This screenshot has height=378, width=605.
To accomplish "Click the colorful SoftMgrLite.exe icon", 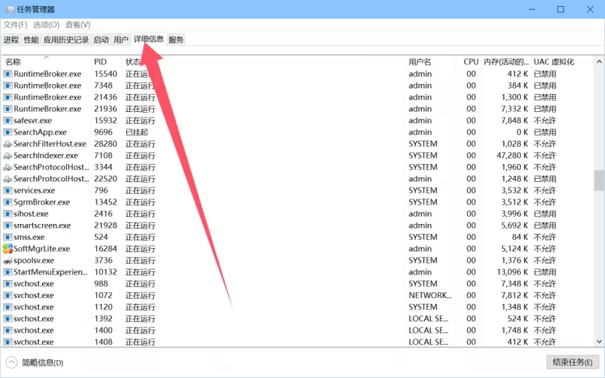I will point(7,249).
